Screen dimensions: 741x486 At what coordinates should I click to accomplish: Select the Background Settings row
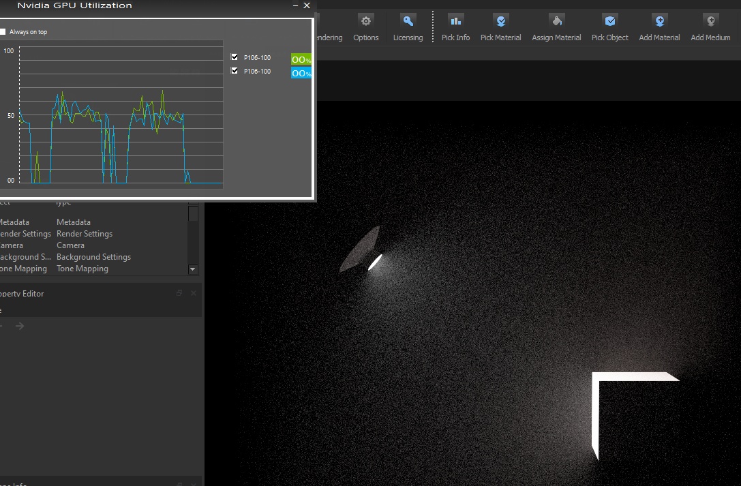coord(93,257)
